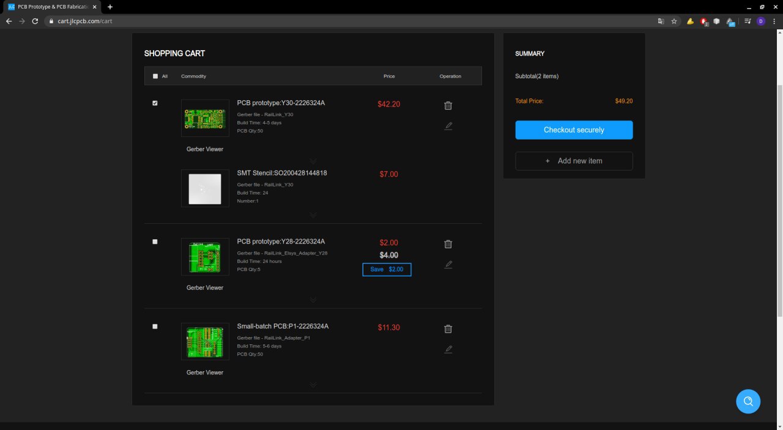Open the yellow extension icon

(x=691, y=21)
